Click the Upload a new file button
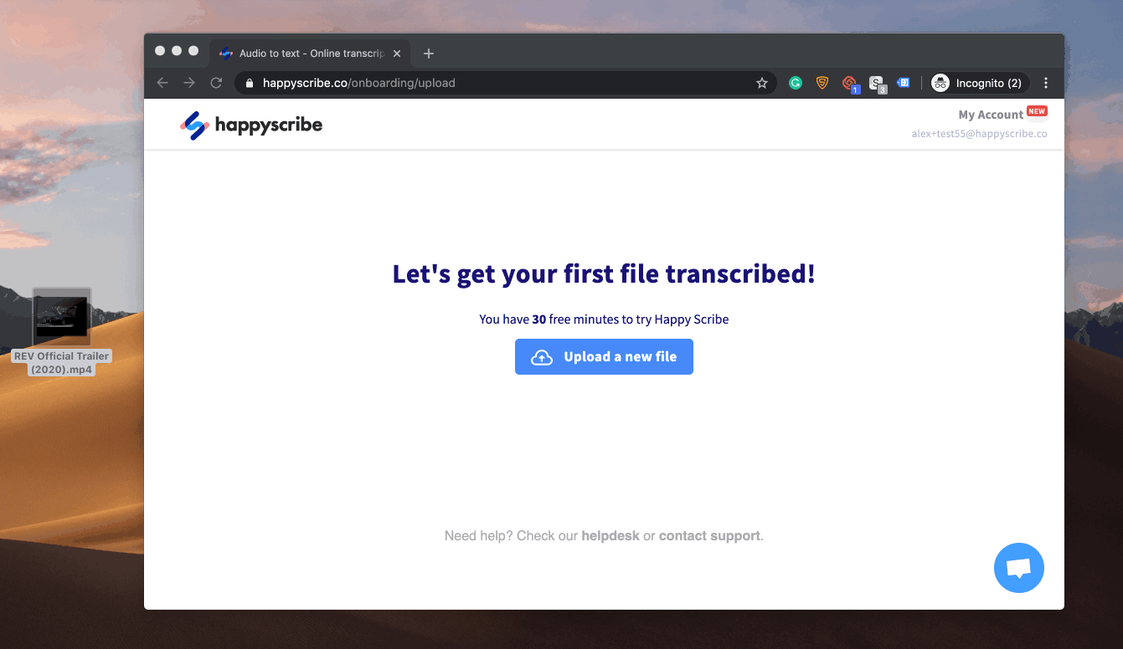This screenshot has width=1123, height=649. pyautogui.click(x=604, y=356)
